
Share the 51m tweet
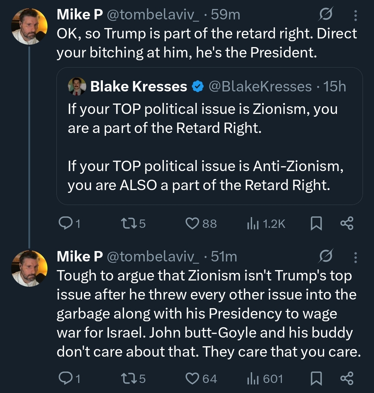(347, 378)
